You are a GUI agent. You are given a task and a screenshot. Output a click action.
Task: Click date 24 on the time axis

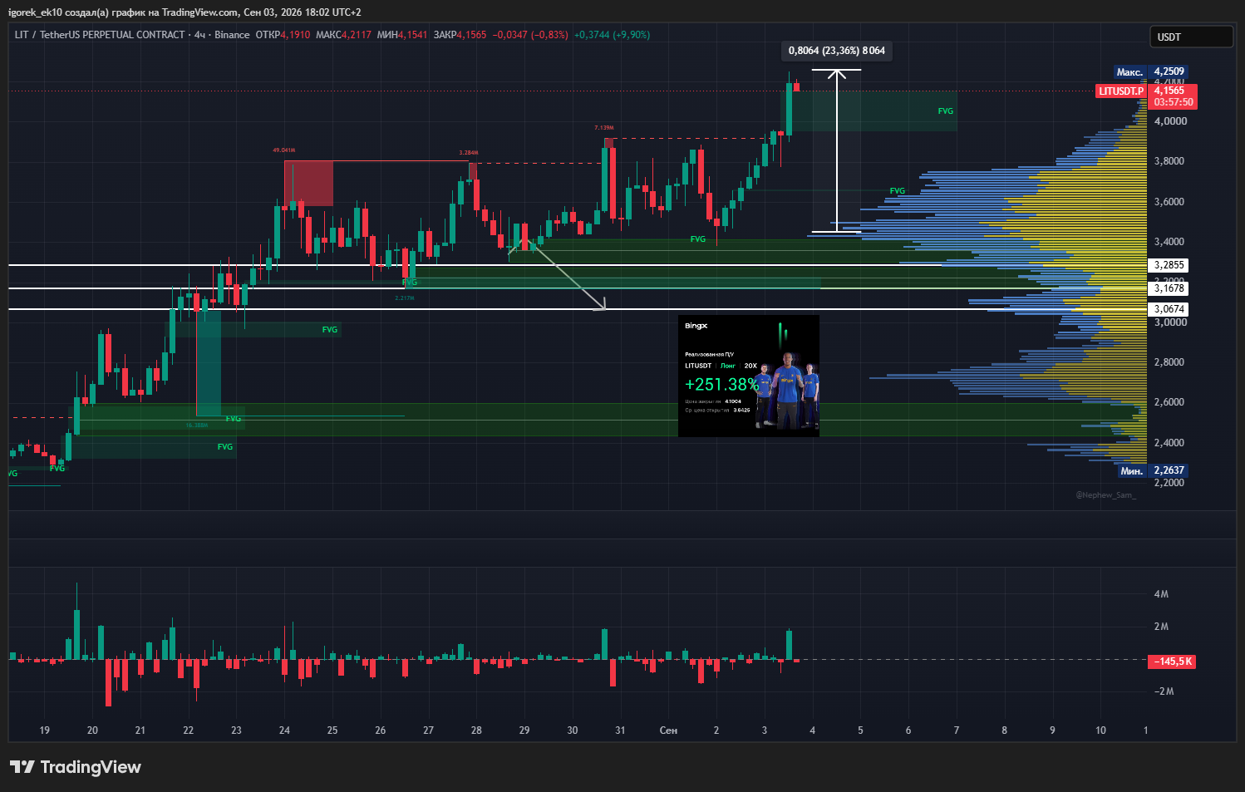coord(284,731)
